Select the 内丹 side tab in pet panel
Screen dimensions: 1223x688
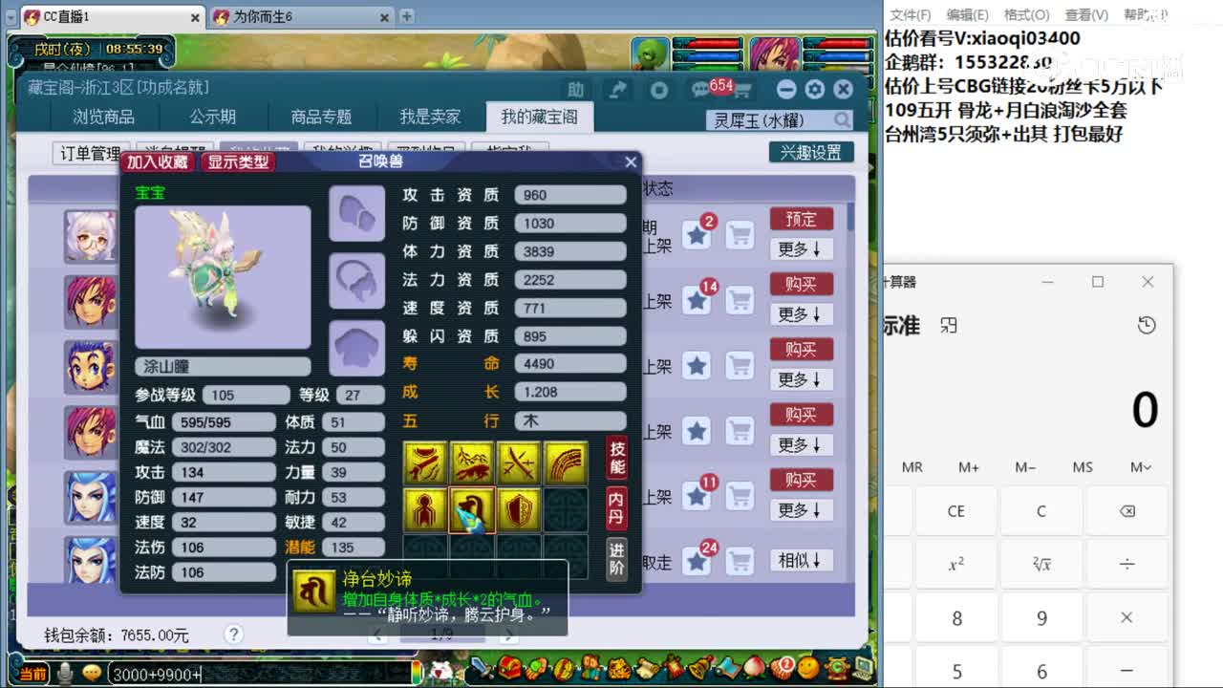click(617, 509)
